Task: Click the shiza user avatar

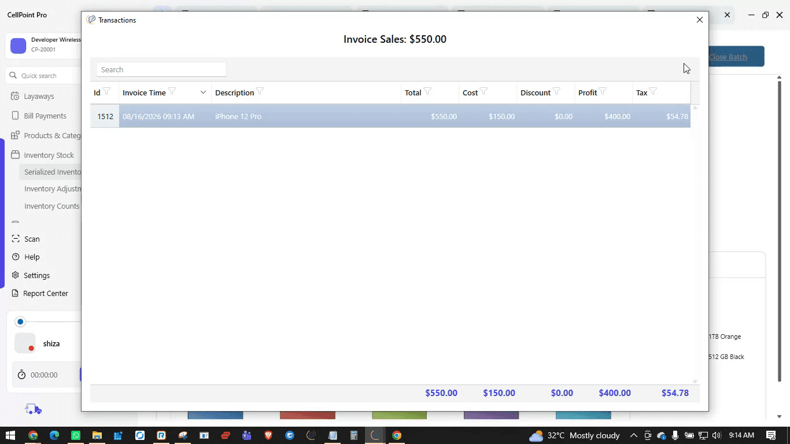Action: 25,343
